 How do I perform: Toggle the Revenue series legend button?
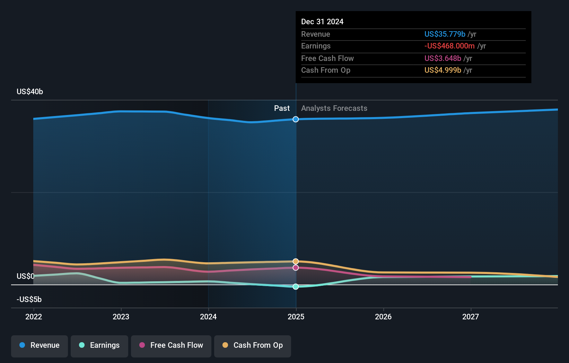(40, 346)
